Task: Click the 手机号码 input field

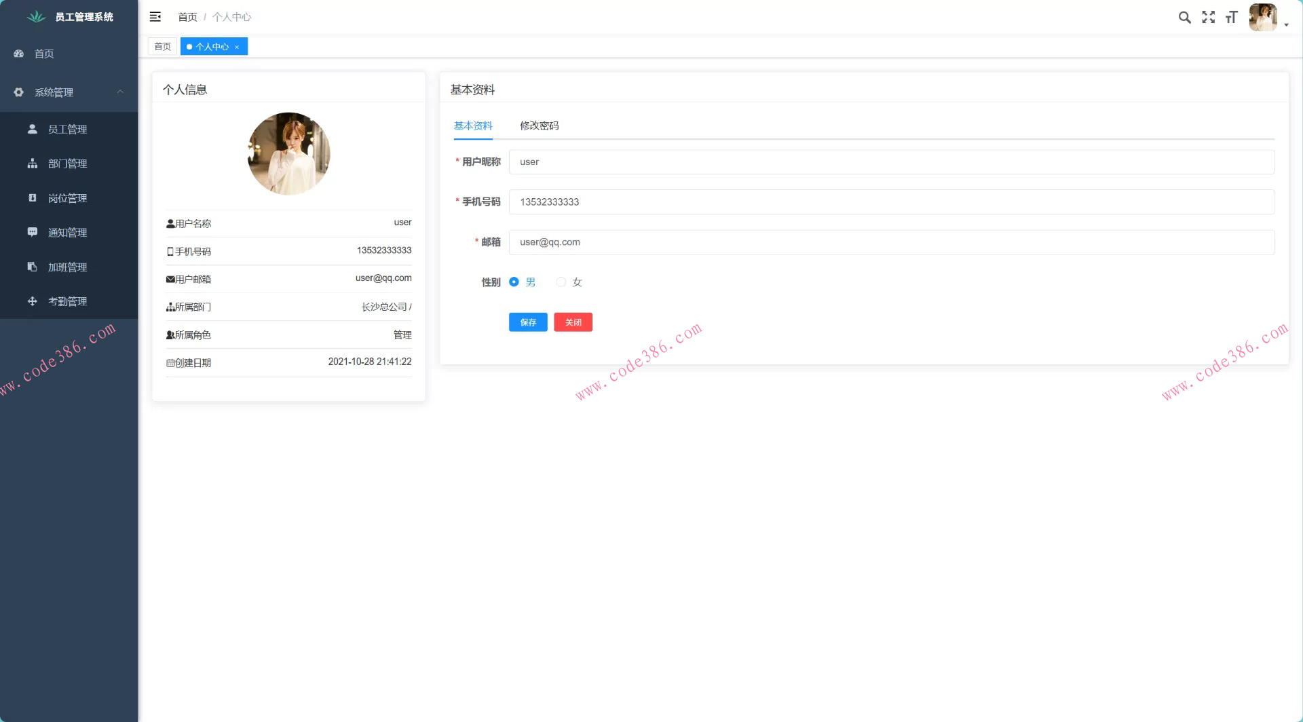Action: pyautogui.click(x=892, y=202)
